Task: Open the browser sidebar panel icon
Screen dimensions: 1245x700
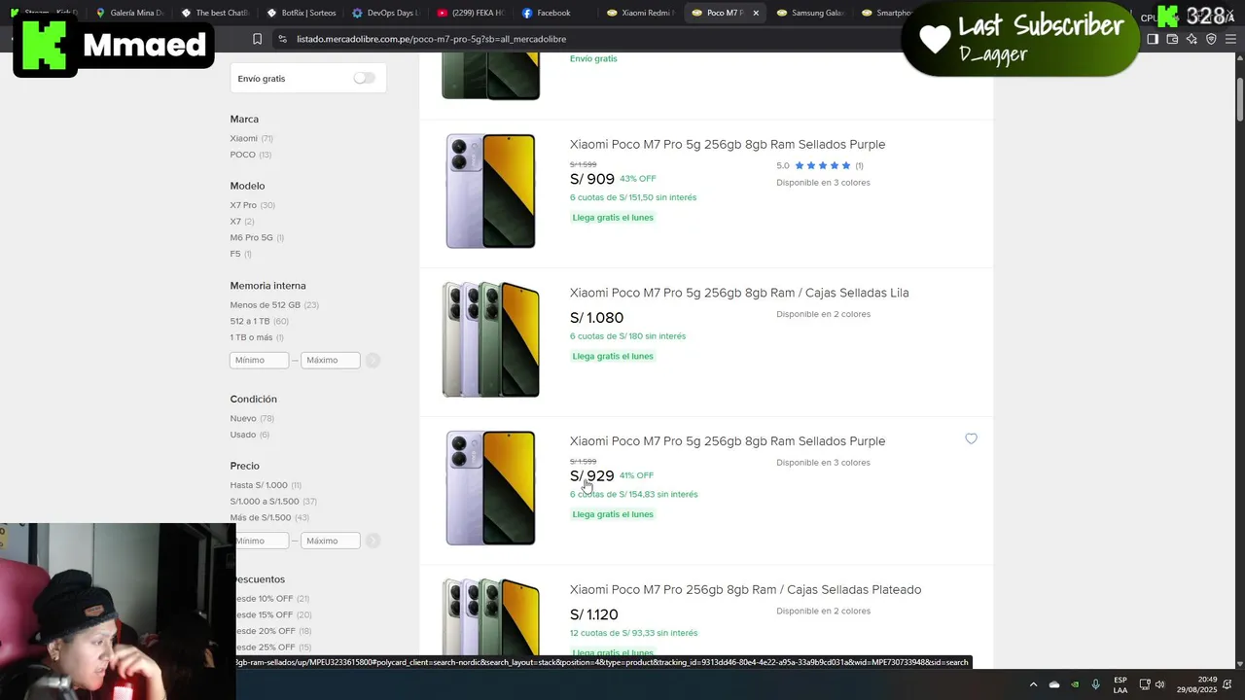Action: (x=1153, y=39)
